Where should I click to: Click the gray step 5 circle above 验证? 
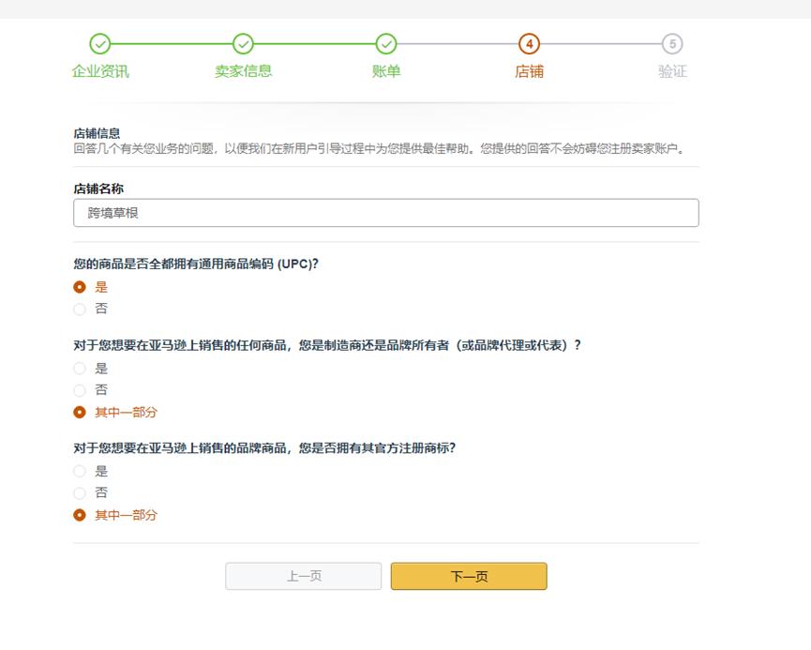pos(673,42)
